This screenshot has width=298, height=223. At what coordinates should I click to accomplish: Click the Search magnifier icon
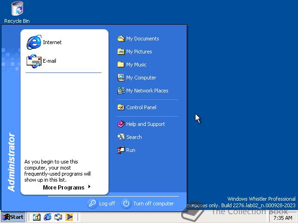(x=121, y=137)
